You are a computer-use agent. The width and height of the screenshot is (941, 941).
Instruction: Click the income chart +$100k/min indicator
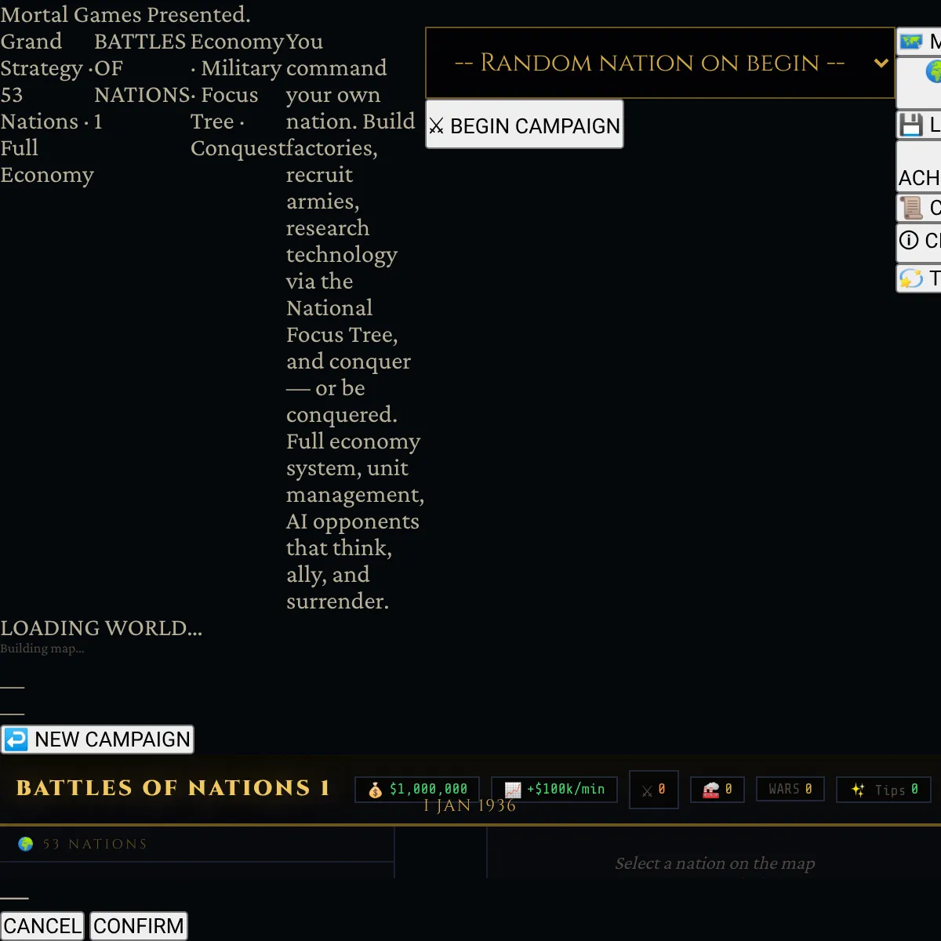(x=554, y=789)
